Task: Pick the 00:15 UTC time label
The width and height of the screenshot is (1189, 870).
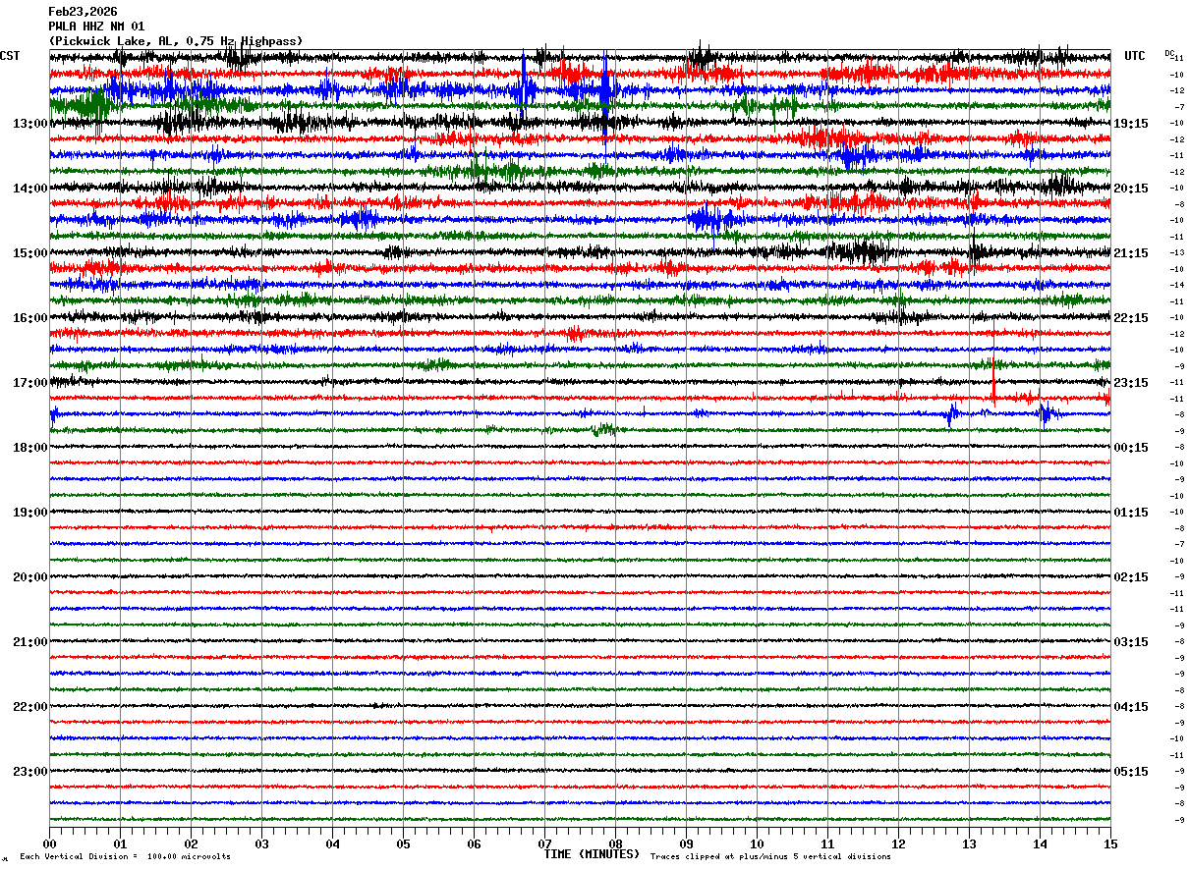Action: [x=1131, y=448]
